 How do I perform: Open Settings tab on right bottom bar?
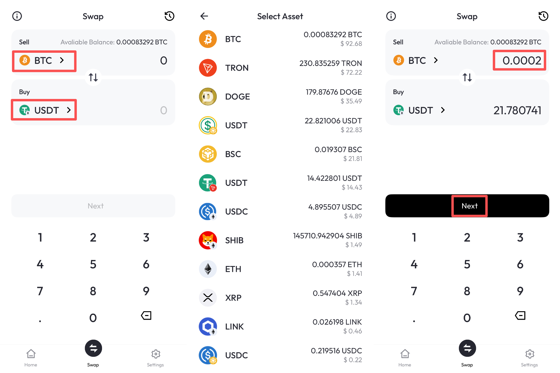point(529,357)
